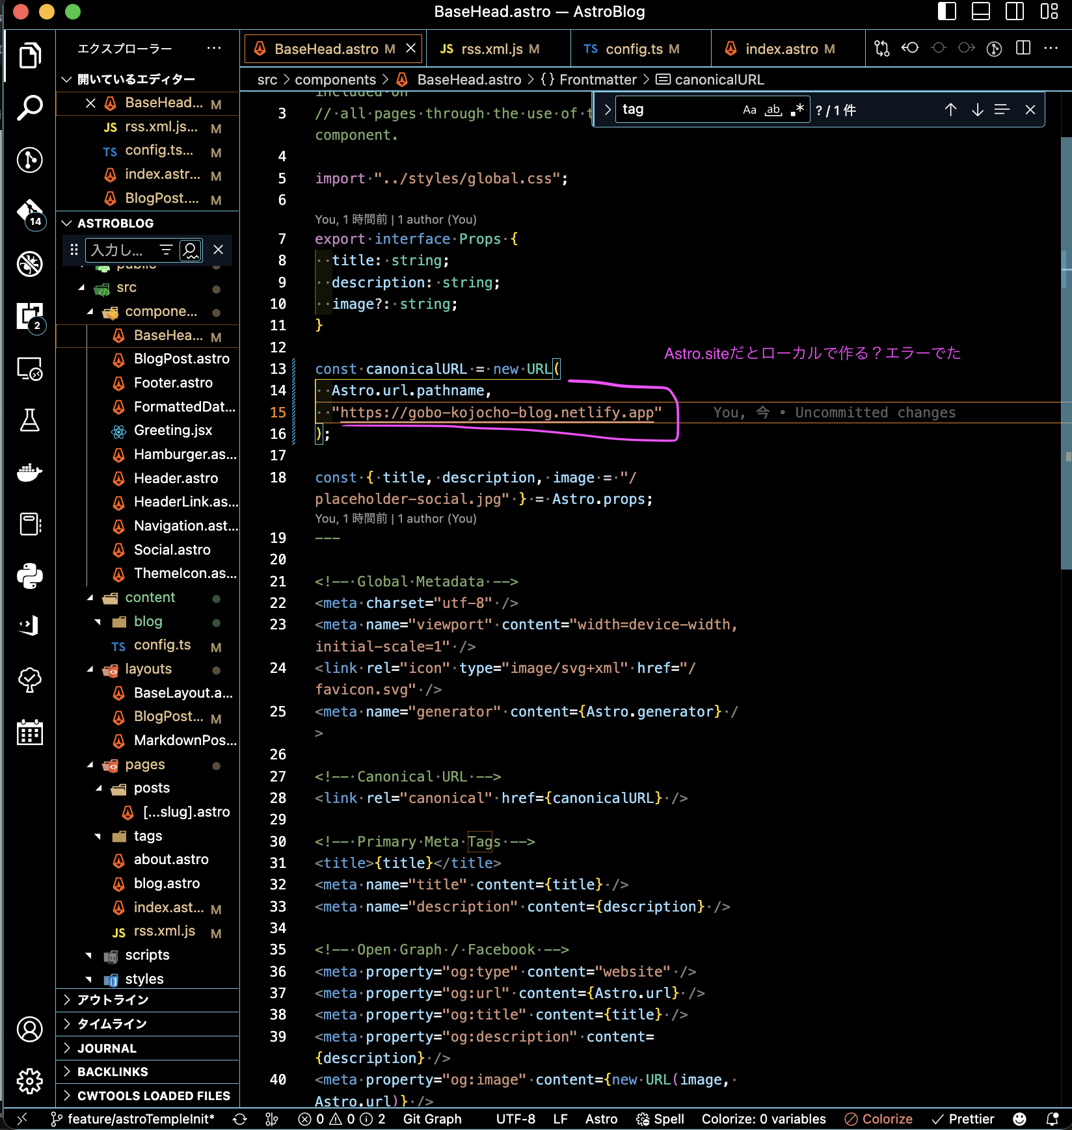Open the Search view in activity bar
This screenshot has height=1130, width=1072.
coord(29,108)
